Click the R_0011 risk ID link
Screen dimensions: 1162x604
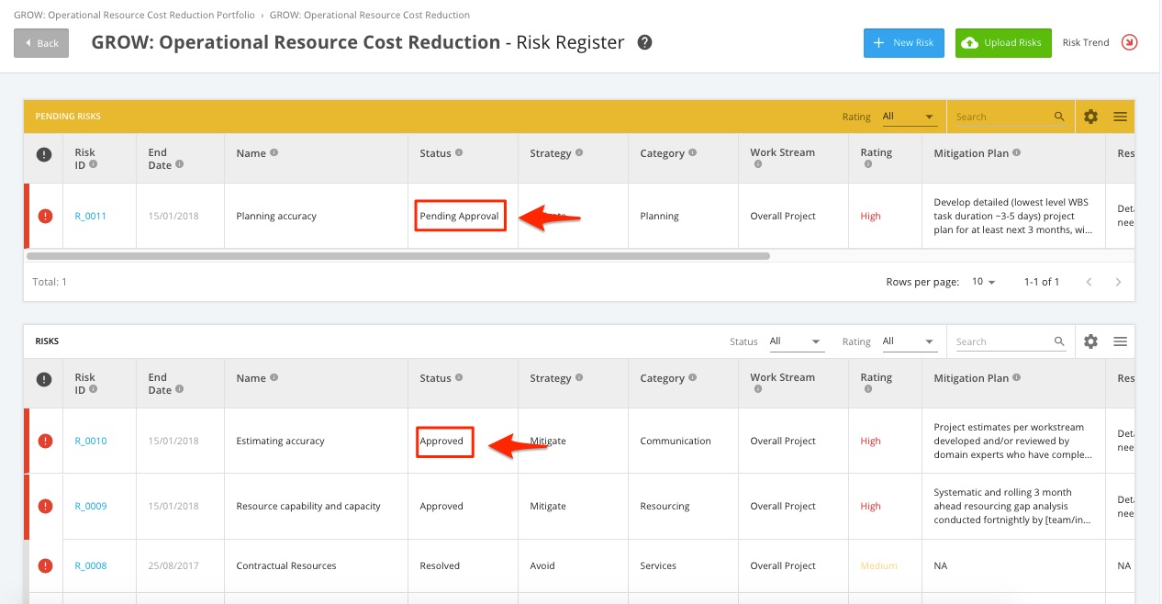[91, 217]
